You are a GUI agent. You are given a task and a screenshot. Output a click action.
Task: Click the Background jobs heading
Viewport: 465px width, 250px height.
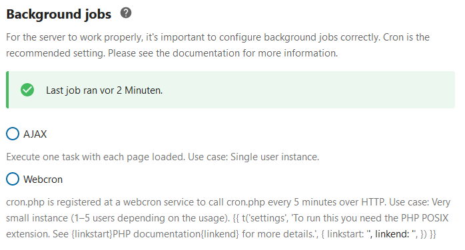(59, 14)
